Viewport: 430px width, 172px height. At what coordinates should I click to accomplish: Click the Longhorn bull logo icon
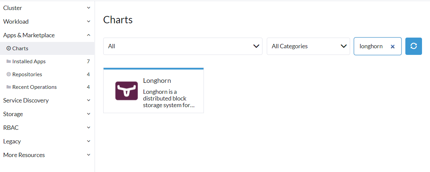coord(127,91)
